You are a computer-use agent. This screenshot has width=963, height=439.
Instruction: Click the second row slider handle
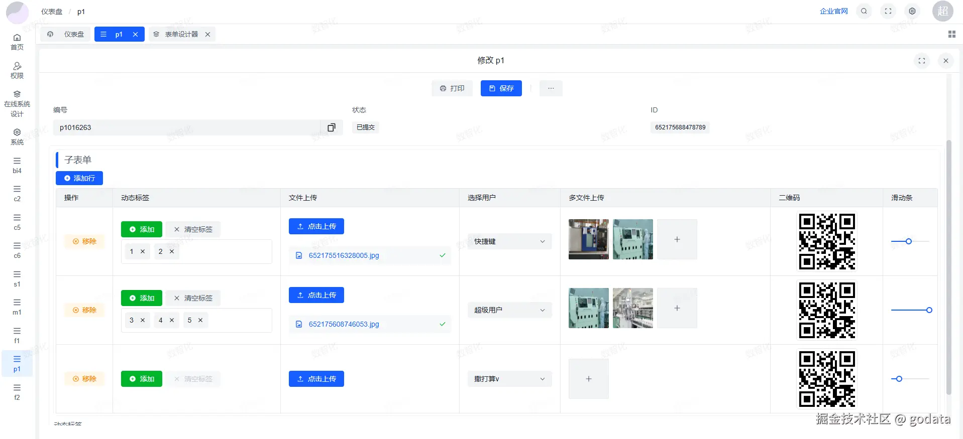(929, 310)
